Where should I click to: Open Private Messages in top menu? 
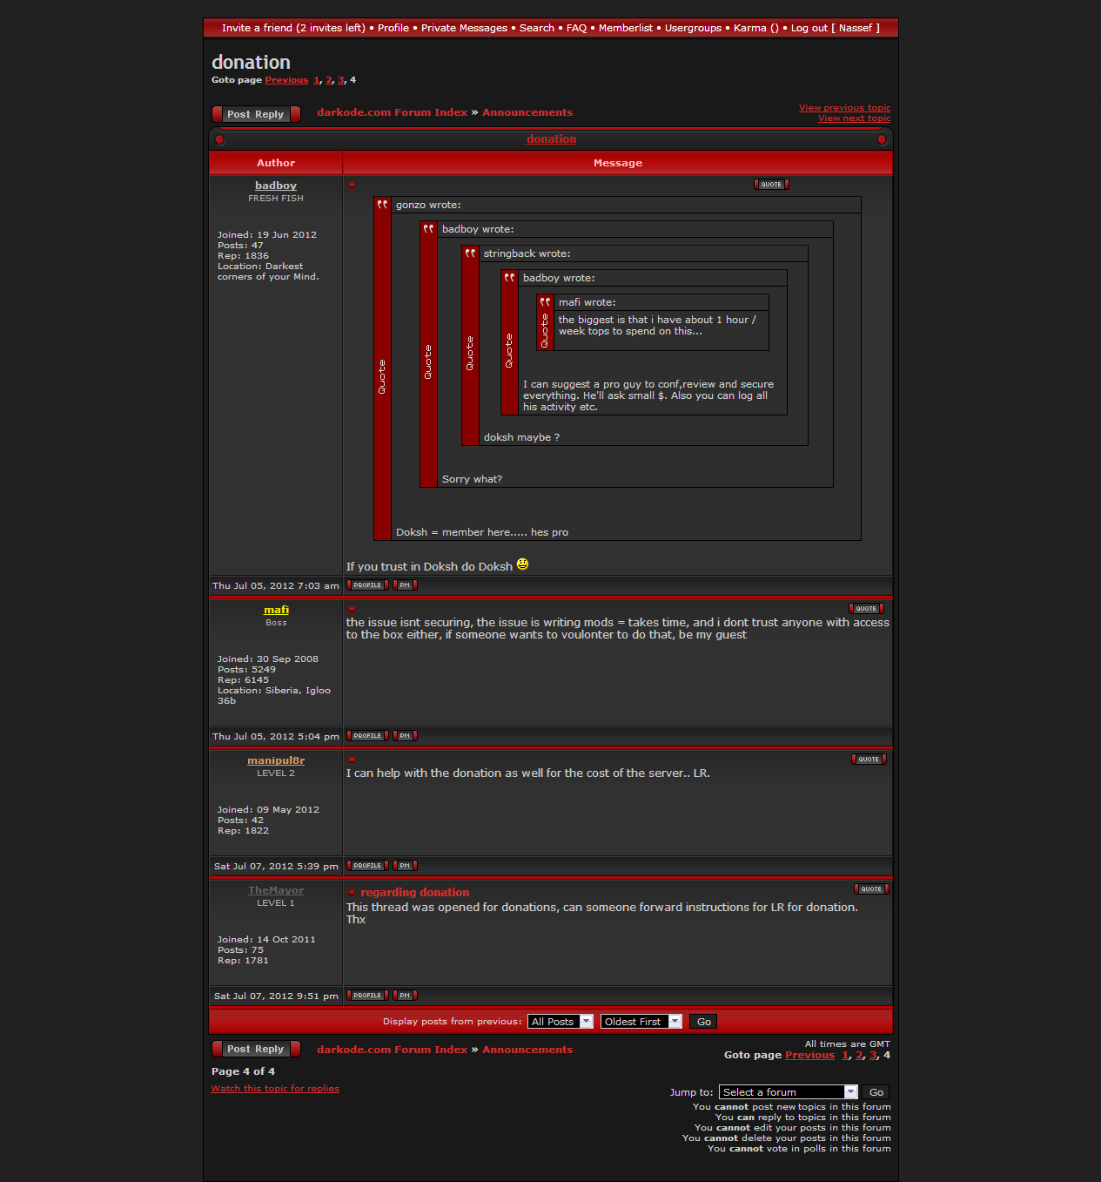(464, 28)
